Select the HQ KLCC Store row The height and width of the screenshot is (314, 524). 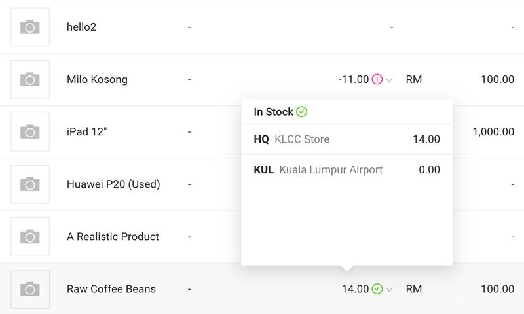click(346, 139)
